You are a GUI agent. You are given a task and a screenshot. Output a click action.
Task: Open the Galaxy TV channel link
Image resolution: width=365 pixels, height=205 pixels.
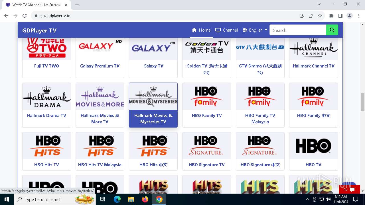coord(153,66)
